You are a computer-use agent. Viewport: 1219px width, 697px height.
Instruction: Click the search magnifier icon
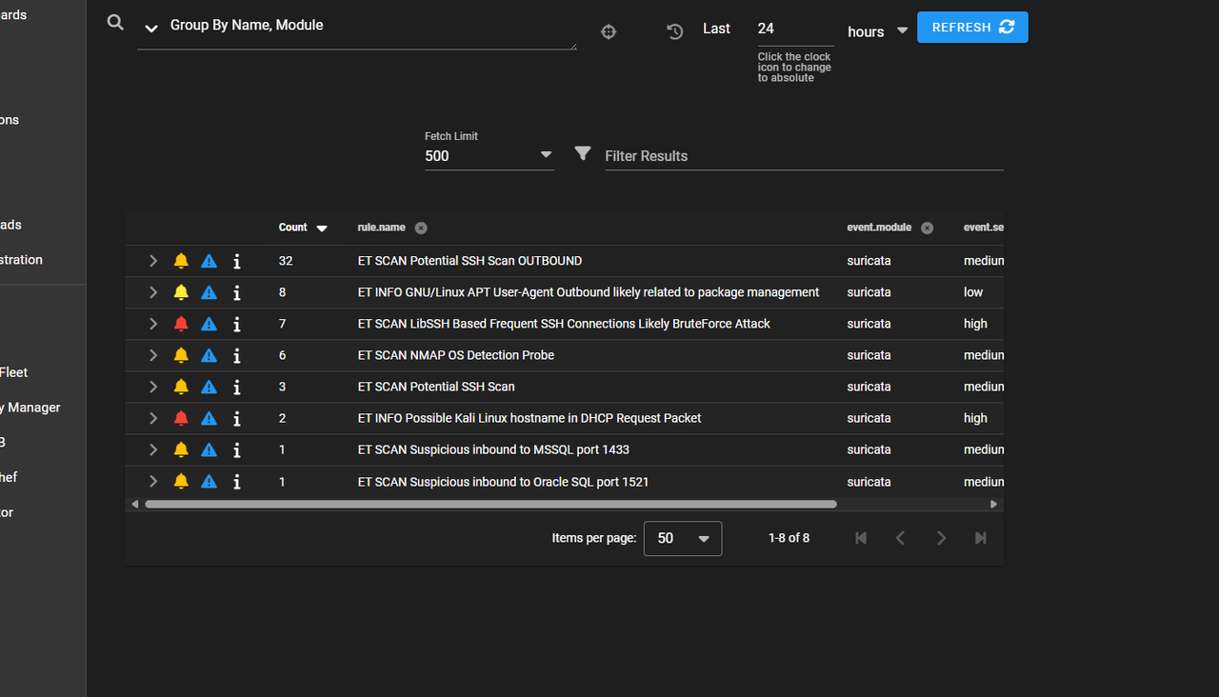point(115,23)
